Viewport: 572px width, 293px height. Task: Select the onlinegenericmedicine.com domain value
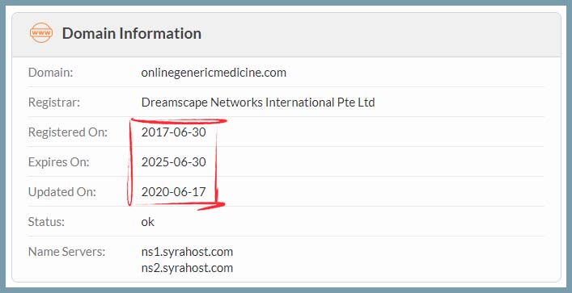tap(214, 73)
